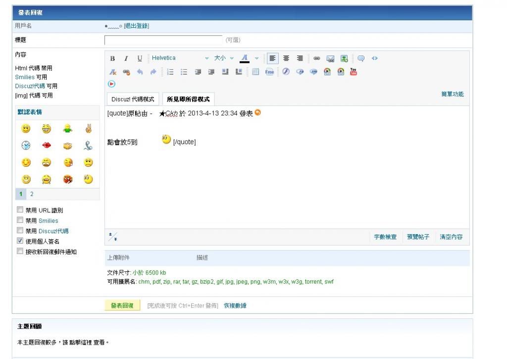Insert a hyperlink with the chain icon
Screen dimensions: 507x359
click(316, 58)
